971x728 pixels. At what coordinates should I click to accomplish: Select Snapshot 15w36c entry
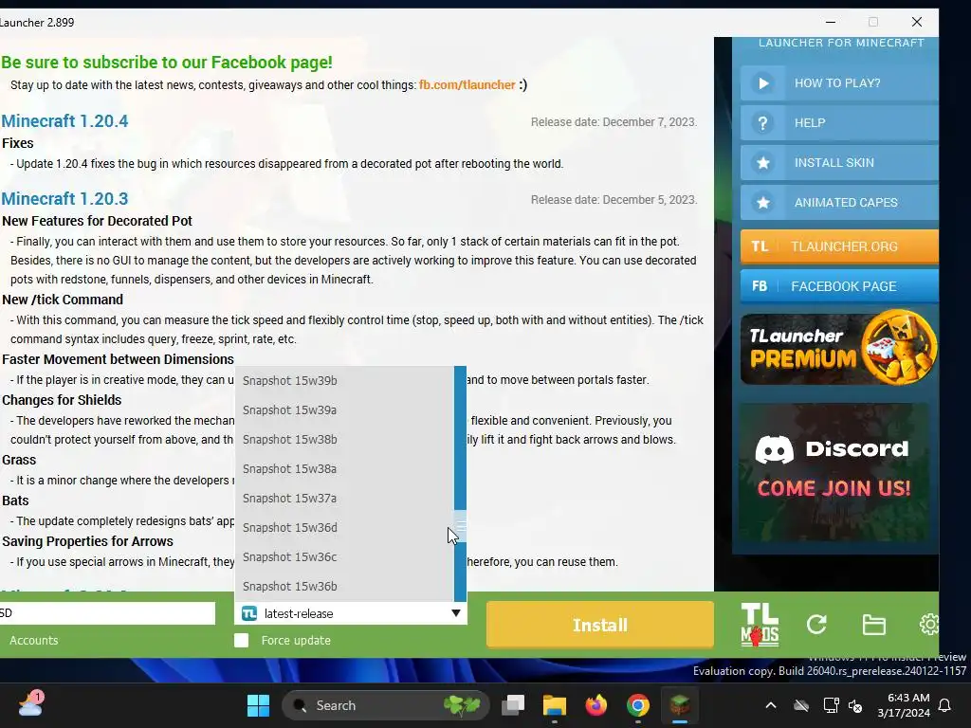click(344, 557)
